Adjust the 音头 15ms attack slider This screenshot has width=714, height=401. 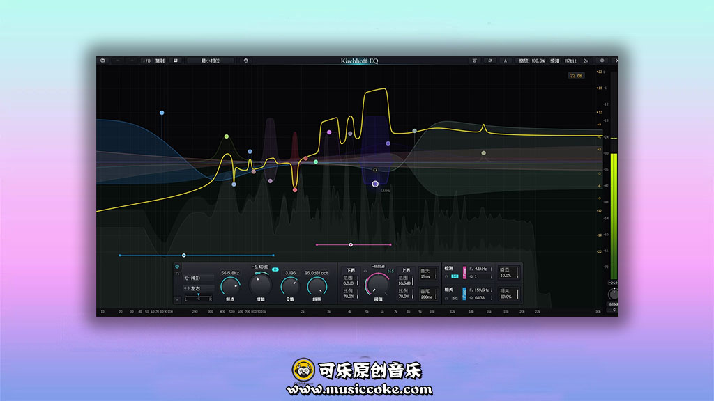(x=428, y=273)
